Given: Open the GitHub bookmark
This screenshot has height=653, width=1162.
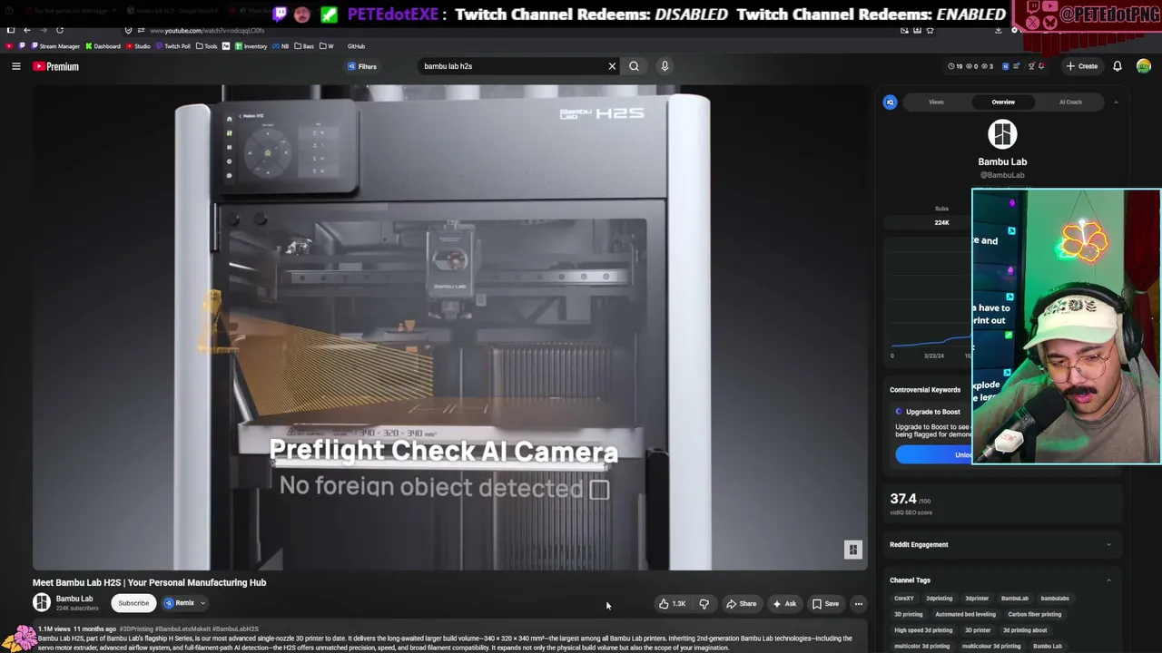Looking at the screenshot, I should coord(356,46).
